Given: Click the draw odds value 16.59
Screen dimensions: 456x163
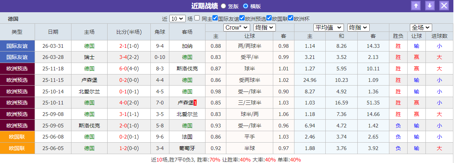Looking at the screenshot, I should click(x=341, y=103).
